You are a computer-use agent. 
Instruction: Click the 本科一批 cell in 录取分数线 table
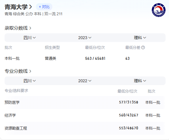pos(12,59)
